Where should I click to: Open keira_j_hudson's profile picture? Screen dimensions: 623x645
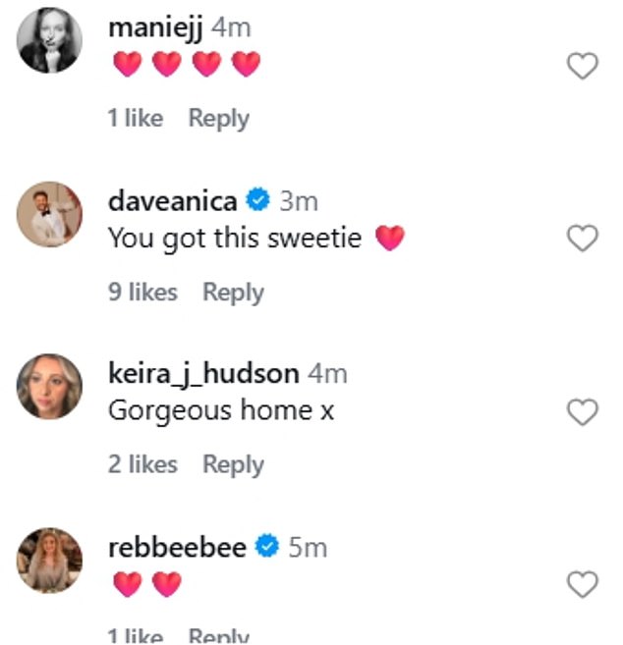point(49,386)
